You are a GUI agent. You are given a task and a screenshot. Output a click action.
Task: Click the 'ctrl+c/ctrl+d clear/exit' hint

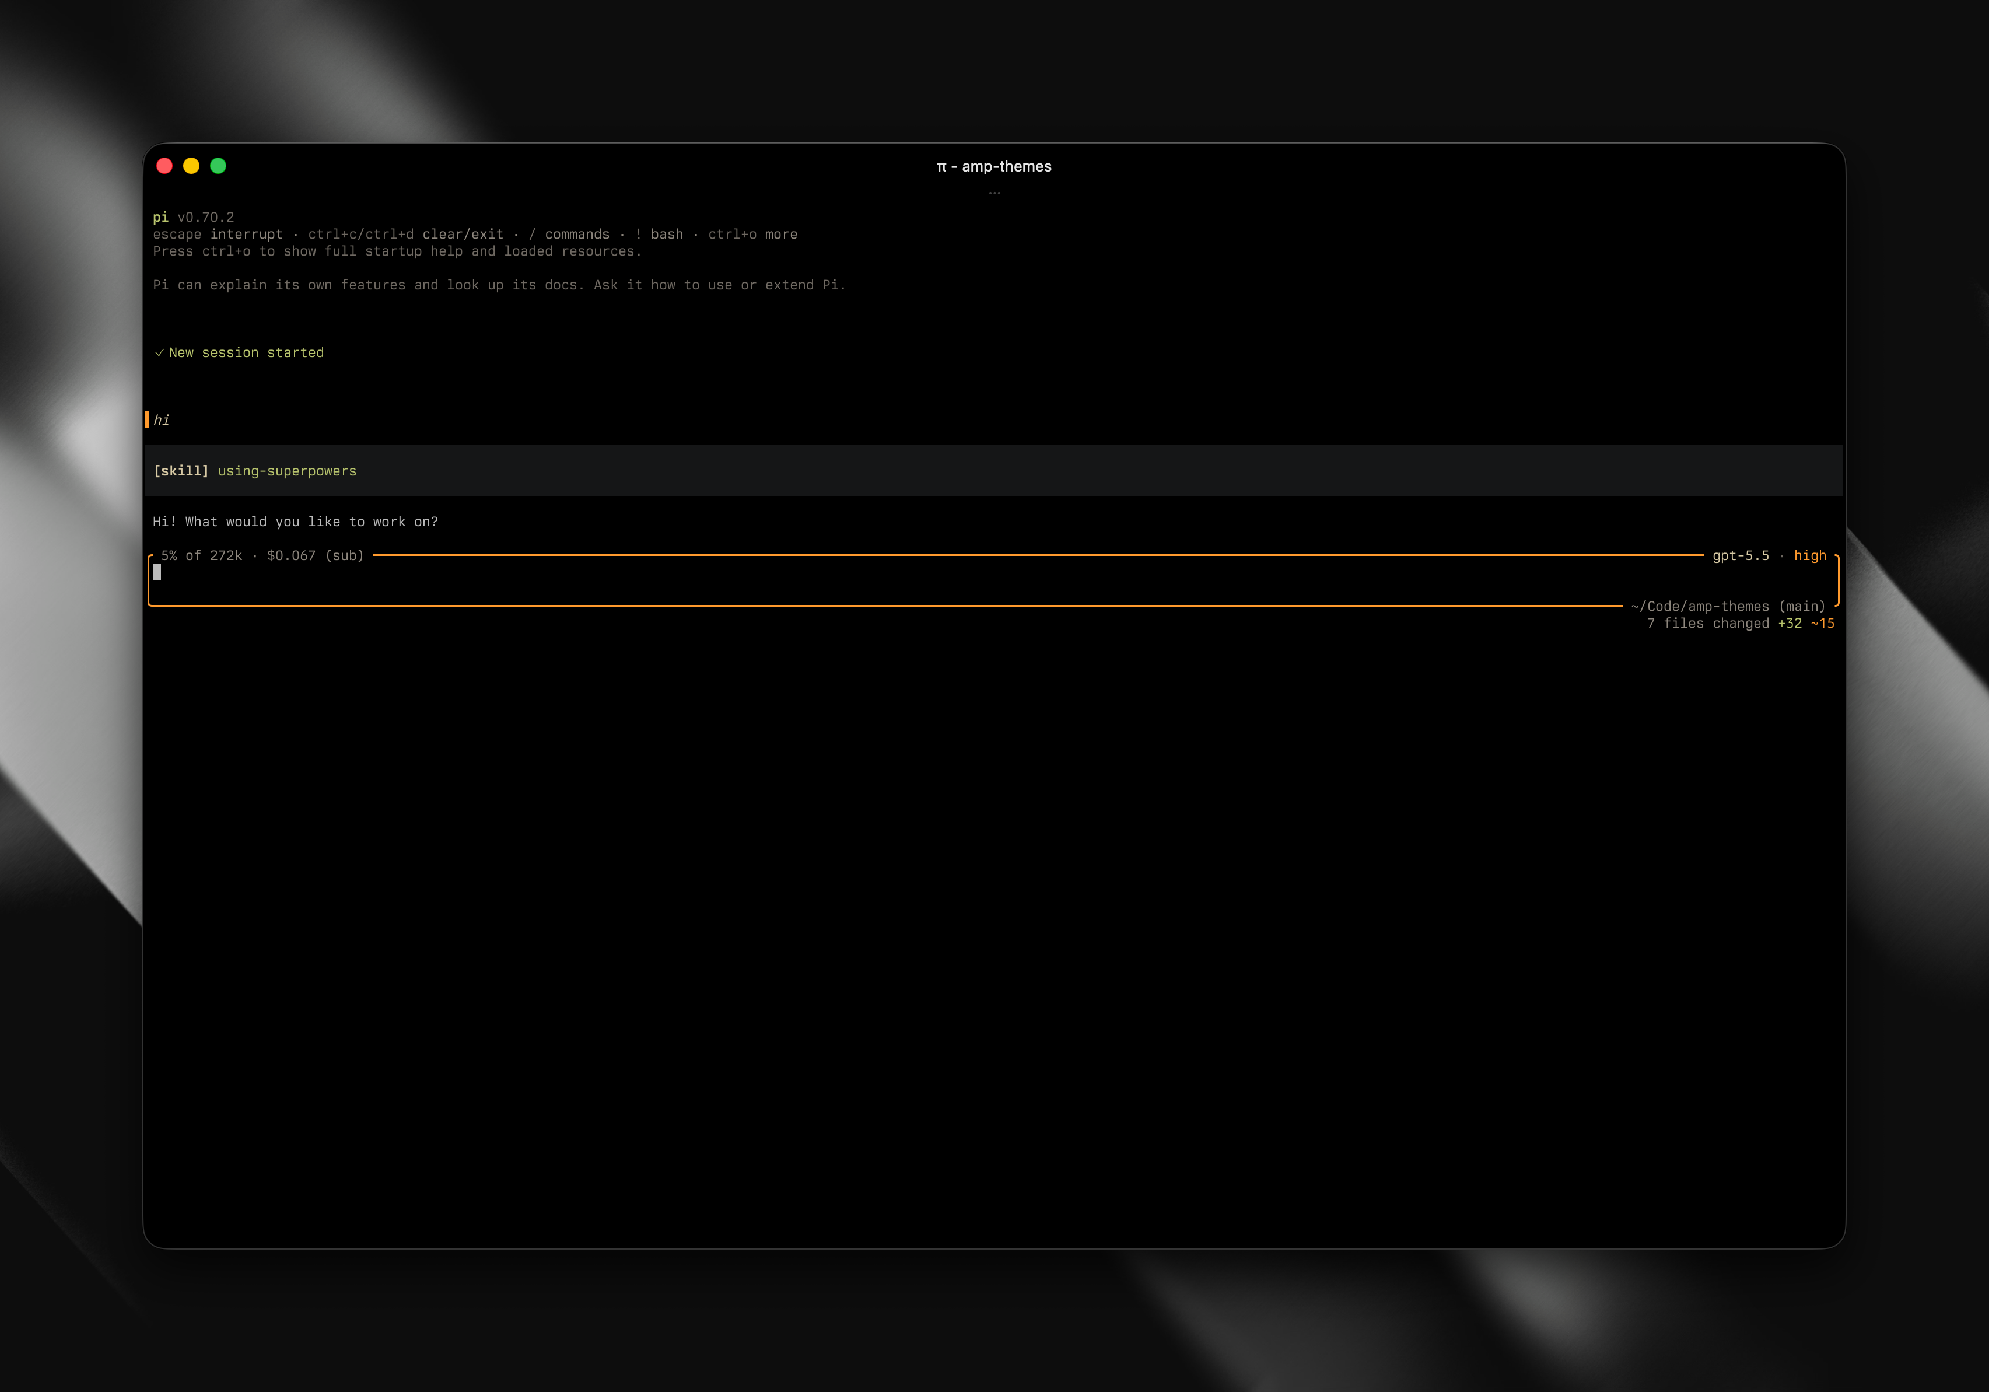tap(405, 234)
